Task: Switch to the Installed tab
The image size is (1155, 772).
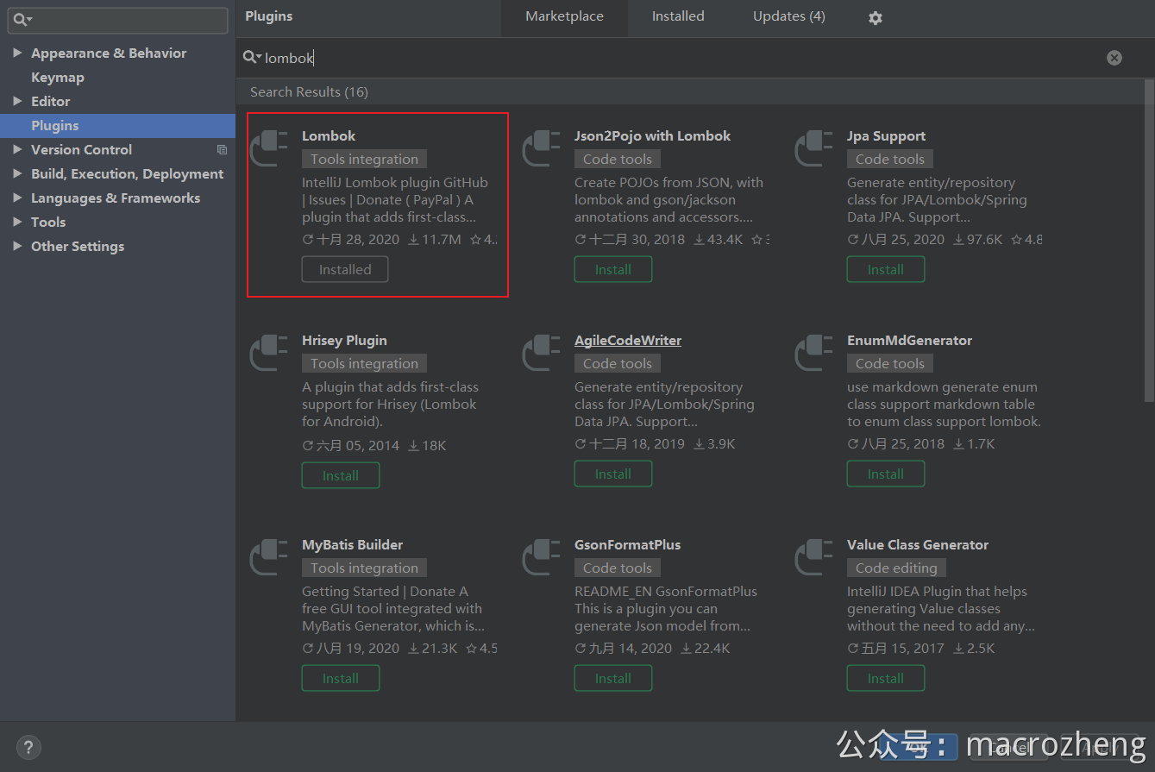Action: point(678,16)
